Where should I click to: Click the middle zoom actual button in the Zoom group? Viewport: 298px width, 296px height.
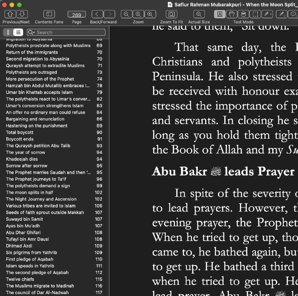(x=138, y=14)
